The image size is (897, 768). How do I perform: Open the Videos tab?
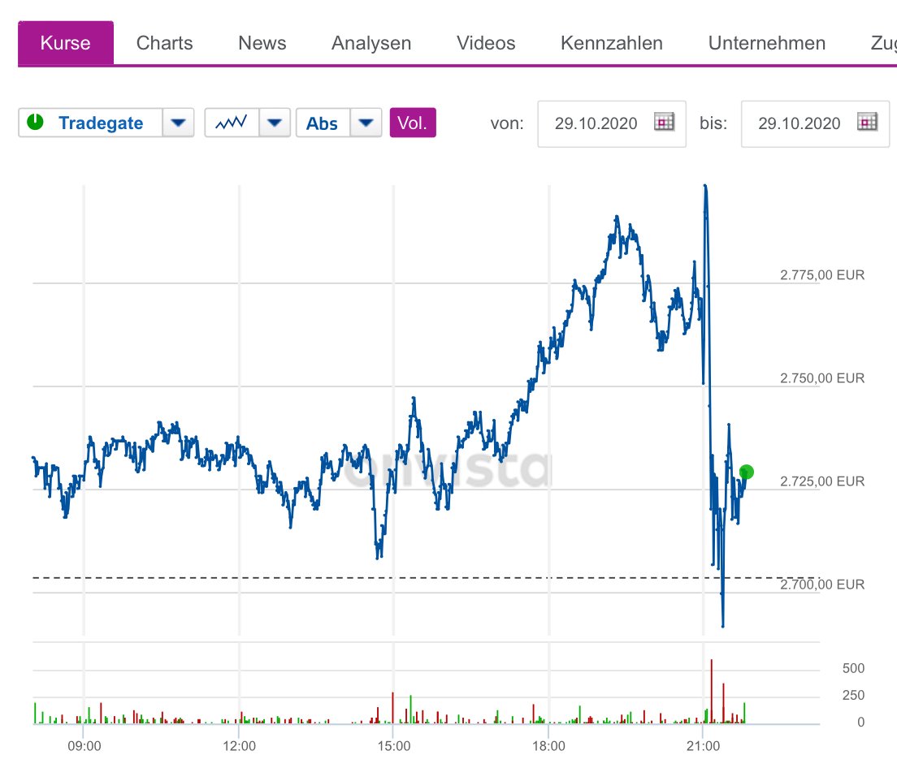coord(486,43)
